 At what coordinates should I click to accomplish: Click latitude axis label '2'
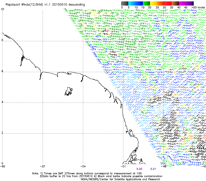click(2, 133)
